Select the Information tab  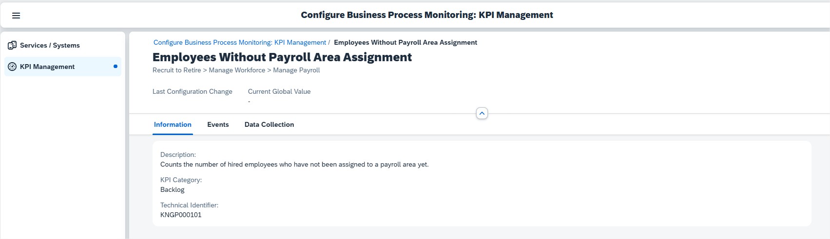coord(173,124)
